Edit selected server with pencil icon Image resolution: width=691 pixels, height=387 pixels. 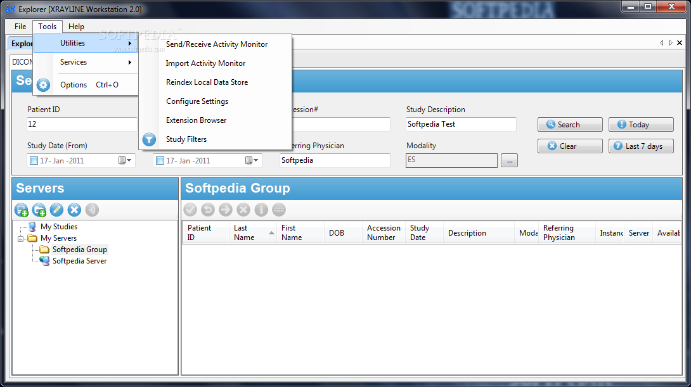tap(56, 210)
